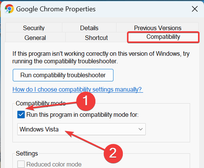Open the Previous Versions tab

157,27
